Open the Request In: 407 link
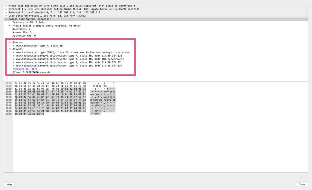This screenshot has height=190, width=312. (x=25, y=69)
